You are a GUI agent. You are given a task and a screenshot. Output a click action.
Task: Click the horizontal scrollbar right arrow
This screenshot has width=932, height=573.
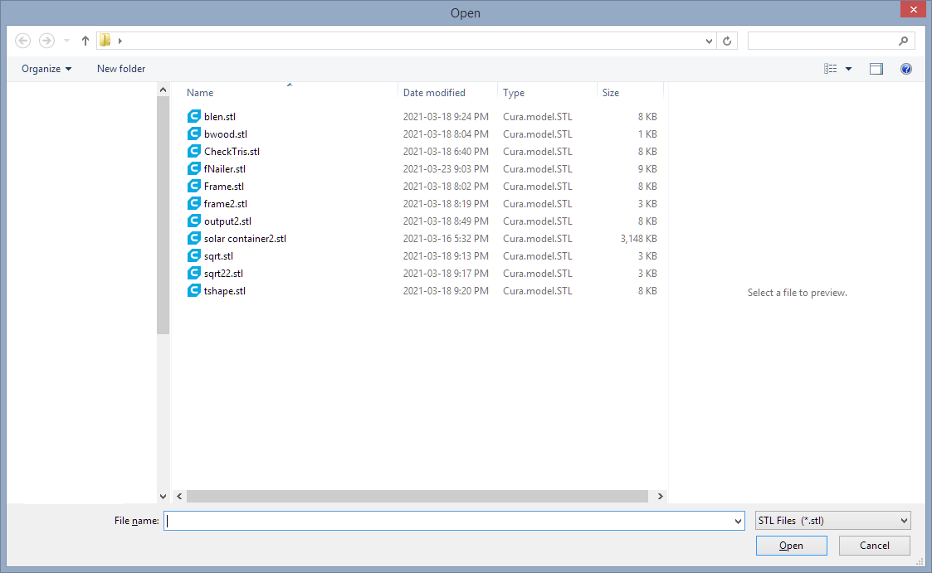[660, 497]
